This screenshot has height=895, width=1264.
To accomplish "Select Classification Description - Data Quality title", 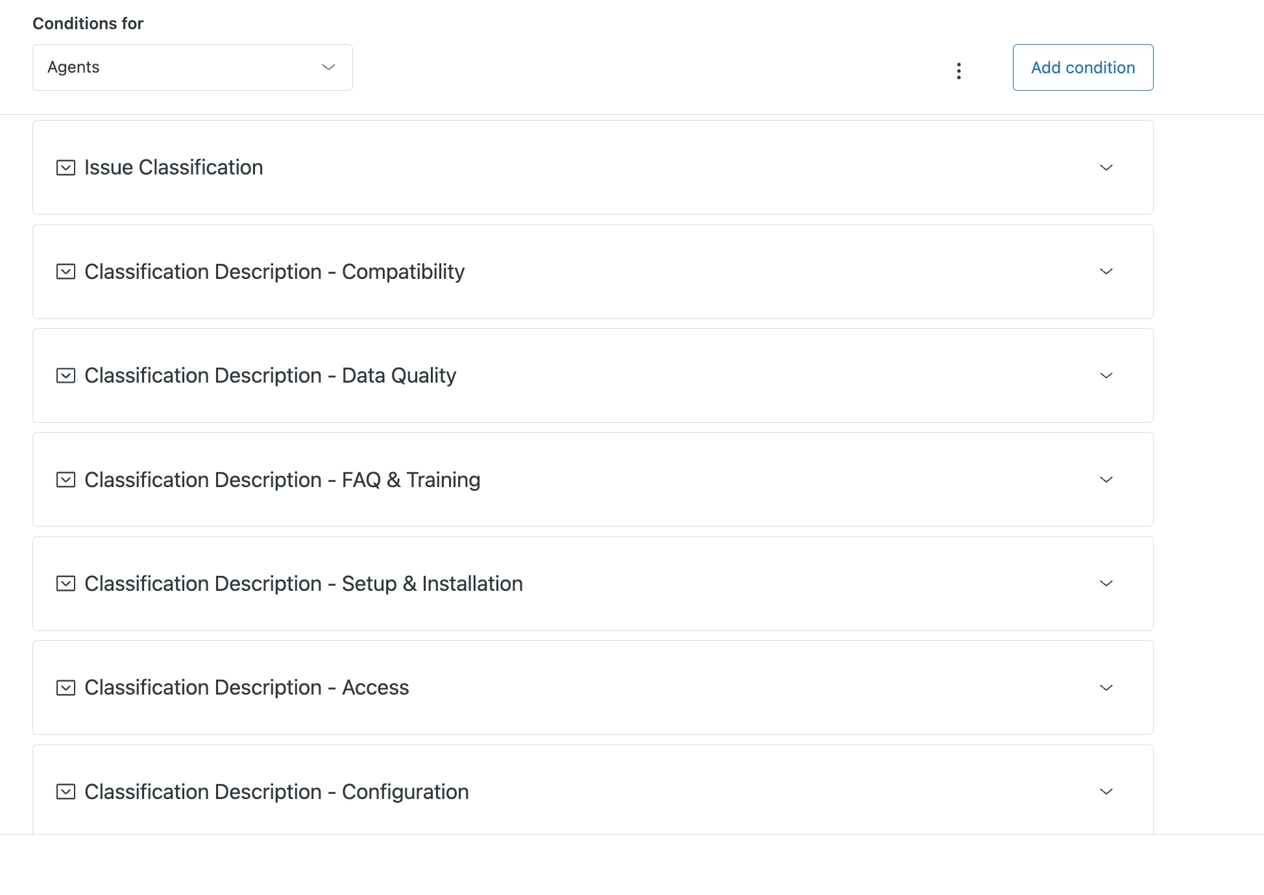I will tap(270, 376).
